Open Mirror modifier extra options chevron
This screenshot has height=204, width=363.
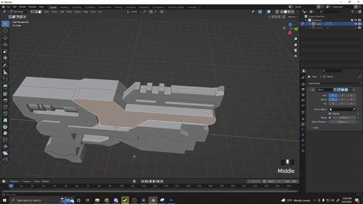point(350,90)
